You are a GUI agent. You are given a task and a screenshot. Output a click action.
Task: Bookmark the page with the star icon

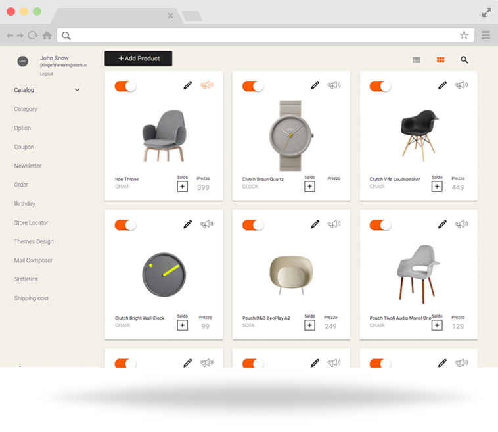(x=464, y=36)
